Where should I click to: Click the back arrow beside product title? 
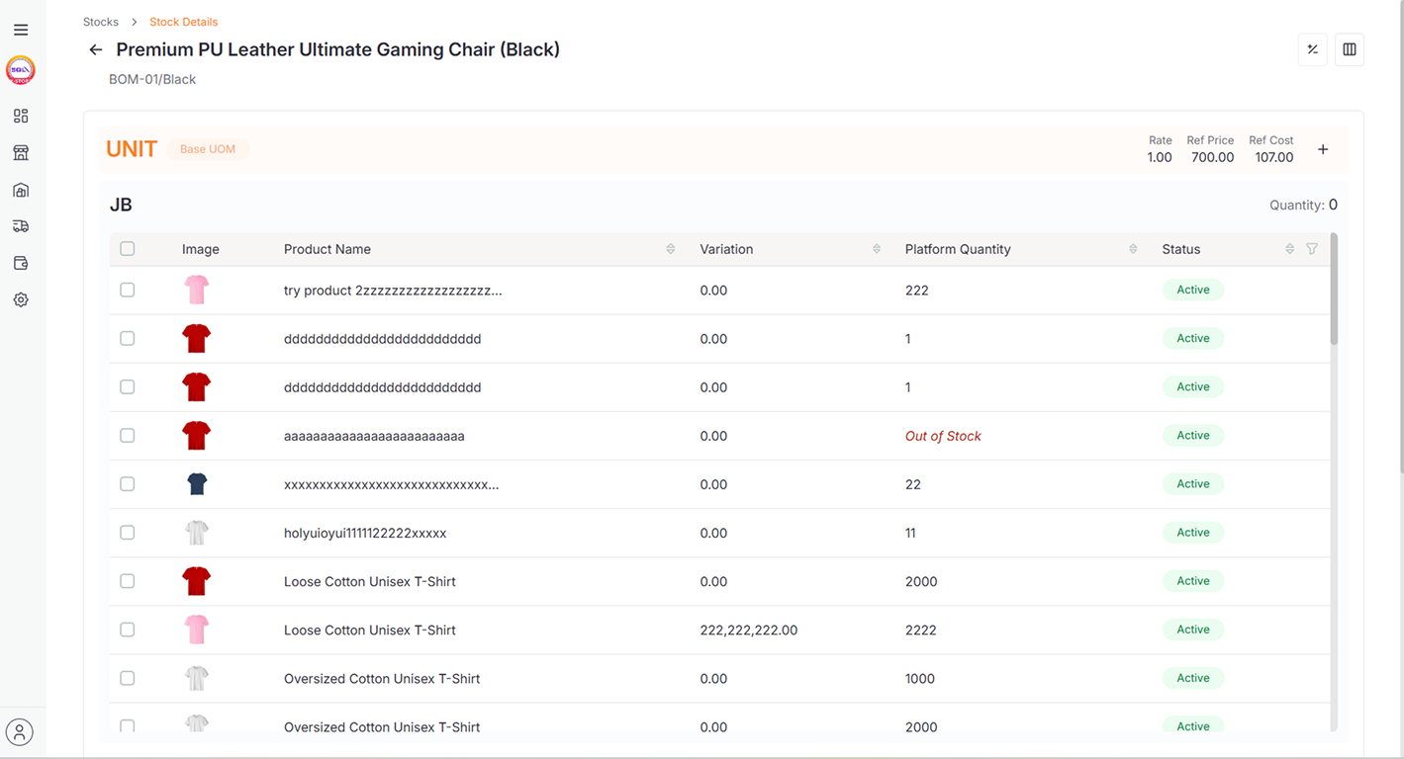[x=95, y=49]
